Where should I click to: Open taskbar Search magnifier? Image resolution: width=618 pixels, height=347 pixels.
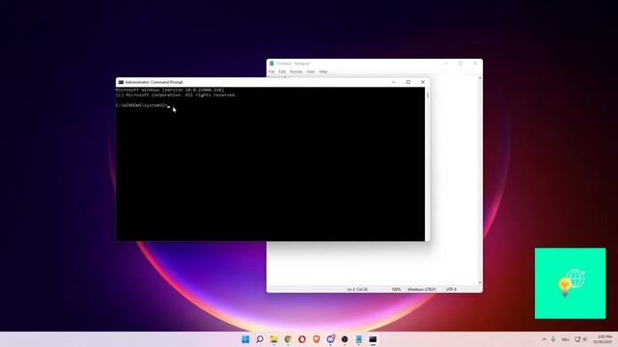click(260, 339)
